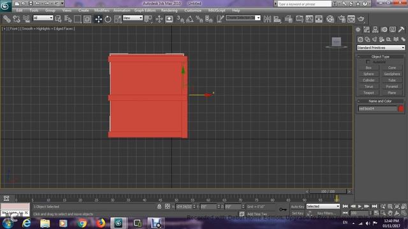Click the Sphere primitive button
The image size is (408, 229).
click(368, 74)
